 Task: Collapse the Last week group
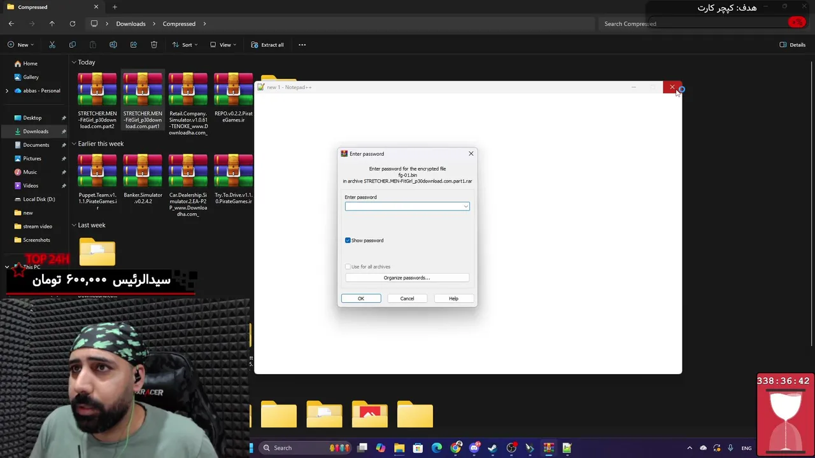pos(74,225)
